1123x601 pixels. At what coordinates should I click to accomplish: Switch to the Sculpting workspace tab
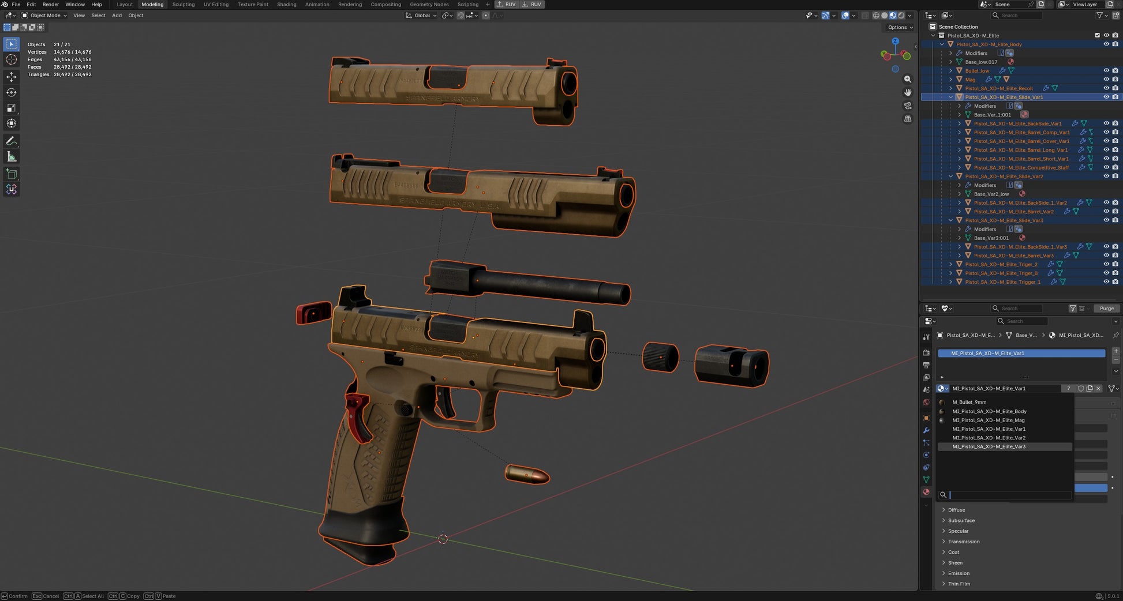click(x=184, y=4)
